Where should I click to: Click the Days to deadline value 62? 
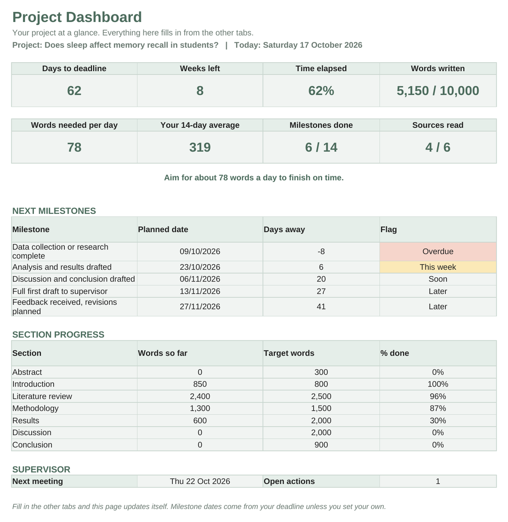point(74,91)
